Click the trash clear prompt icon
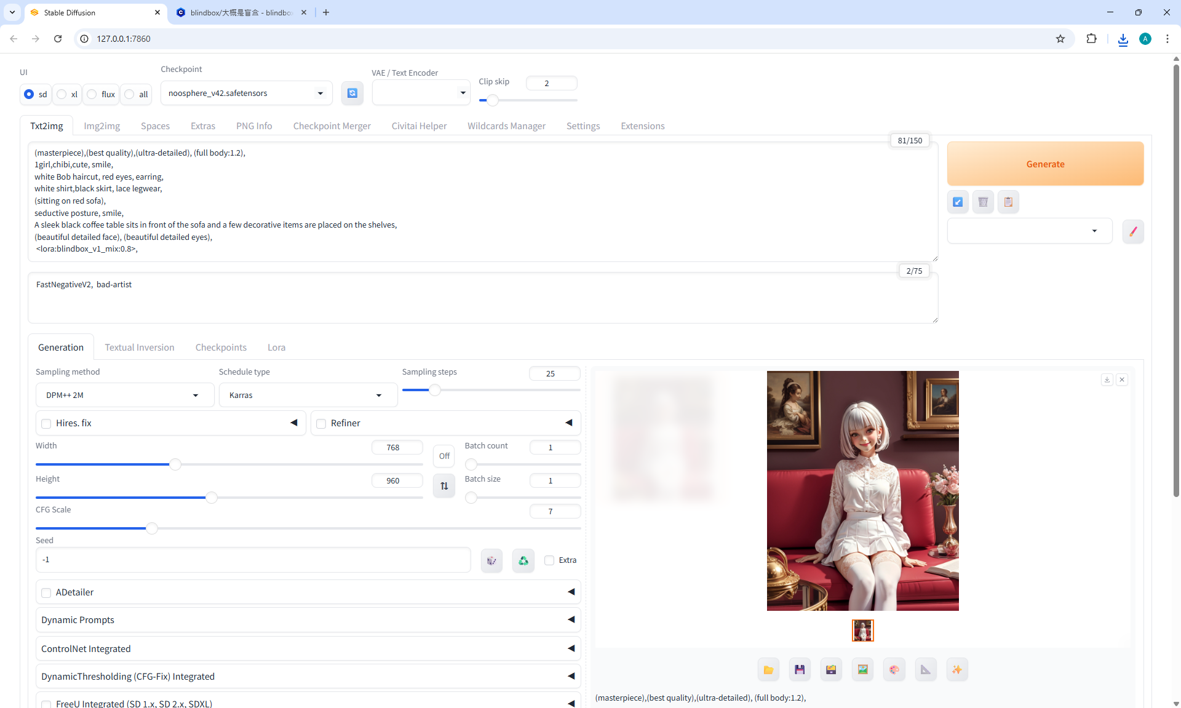This screenshot has width=1181, height=708. (983, 202)
